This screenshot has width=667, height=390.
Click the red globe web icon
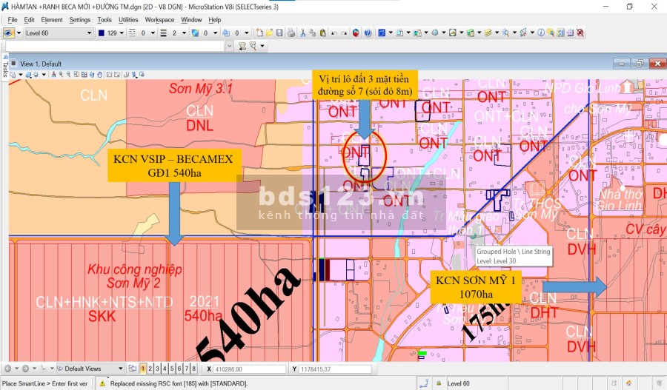(x=356, y=33)
